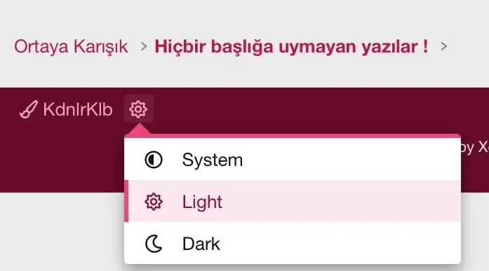Click the partially visible "by Xe" footer link
Screen dimensions: 489x271
475,146
